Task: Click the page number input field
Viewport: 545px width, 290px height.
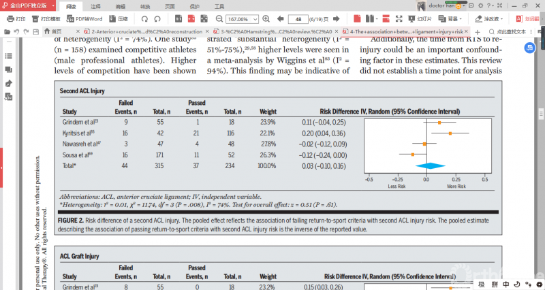Action: (298, 19)
